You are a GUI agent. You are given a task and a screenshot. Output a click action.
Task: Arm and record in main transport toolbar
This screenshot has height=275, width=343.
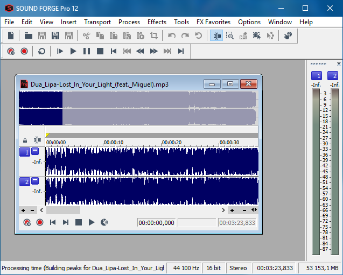(x=11, y=51)
